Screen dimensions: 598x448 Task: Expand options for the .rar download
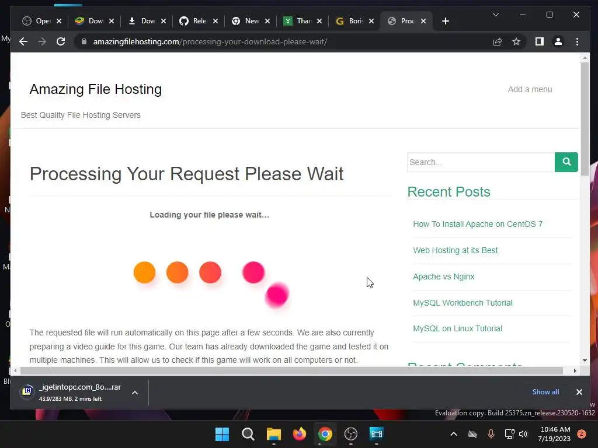point(135,393)
